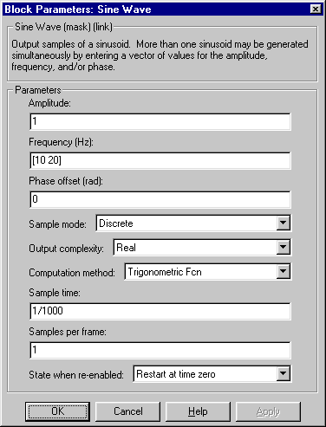Expand the Computation method dropdown arrow
Screen dimensions: 326x427
[283, 271]
